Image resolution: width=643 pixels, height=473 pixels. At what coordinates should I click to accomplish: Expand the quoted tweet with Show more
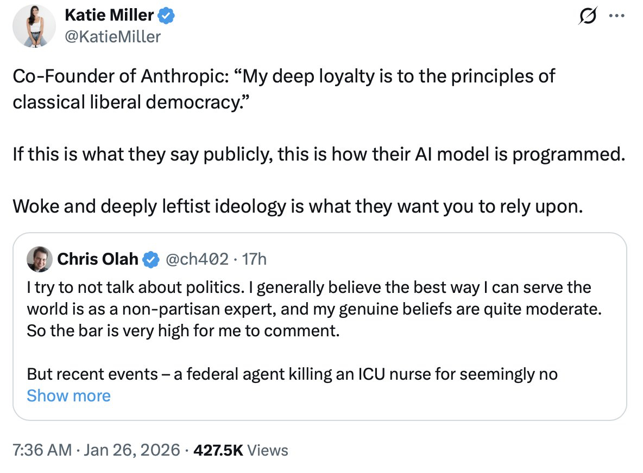tap(68, 396)
